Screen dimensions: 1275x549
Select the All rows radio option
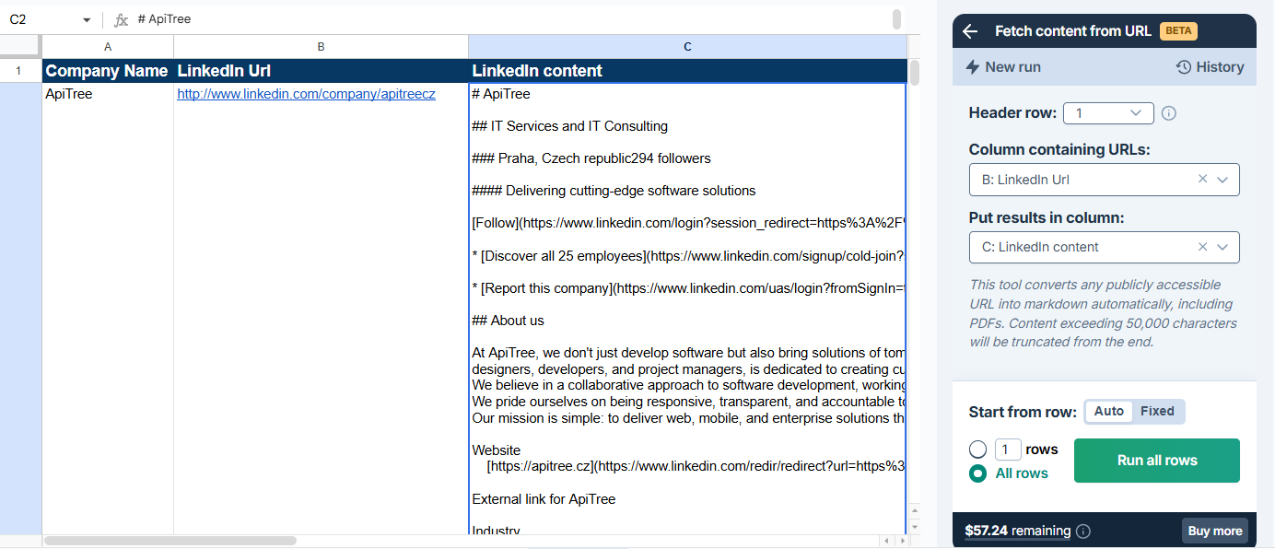[978, 473]
